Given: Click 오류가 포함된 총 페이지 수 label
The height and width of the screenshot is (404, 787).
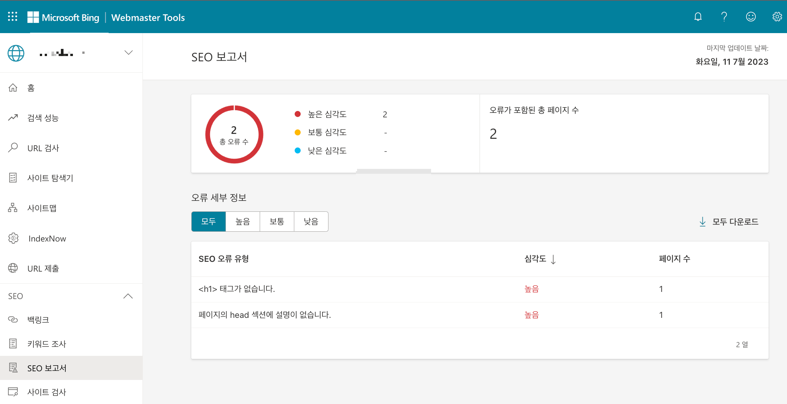Looking at the screenshot, I should coord(534,110).
